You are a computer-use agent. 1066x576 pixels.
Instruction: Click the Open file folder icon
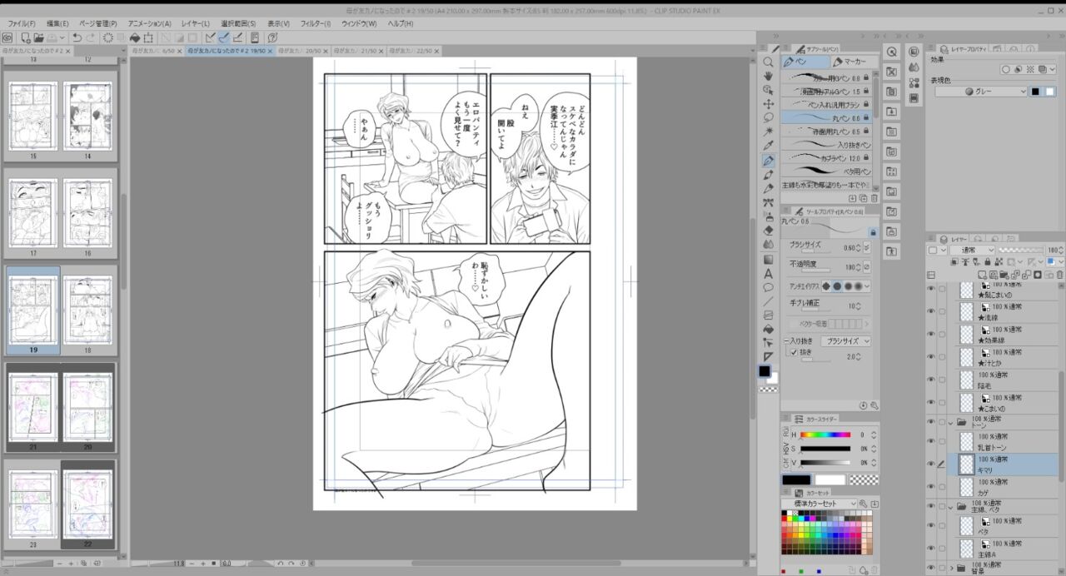(x=37, y=37)
